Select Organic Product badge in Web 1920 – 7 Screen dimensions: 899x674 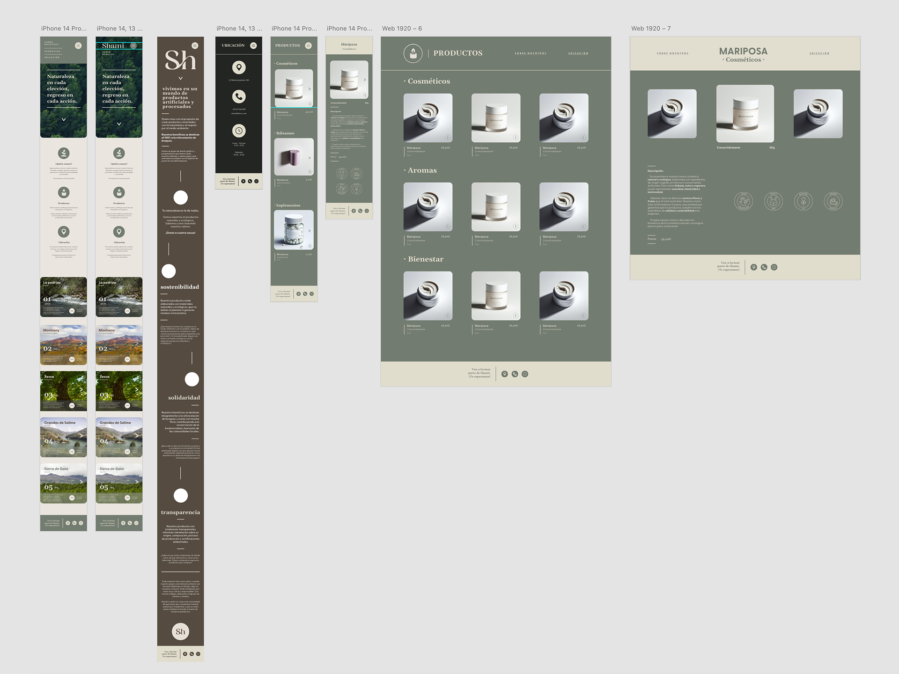pyautogui.click(x=833, y=201)
